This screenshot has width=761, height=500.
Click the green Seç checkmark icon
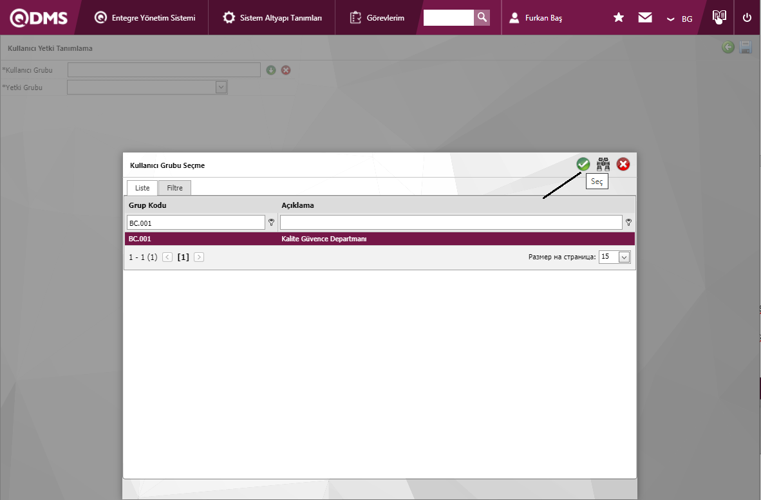coord(583,164)
